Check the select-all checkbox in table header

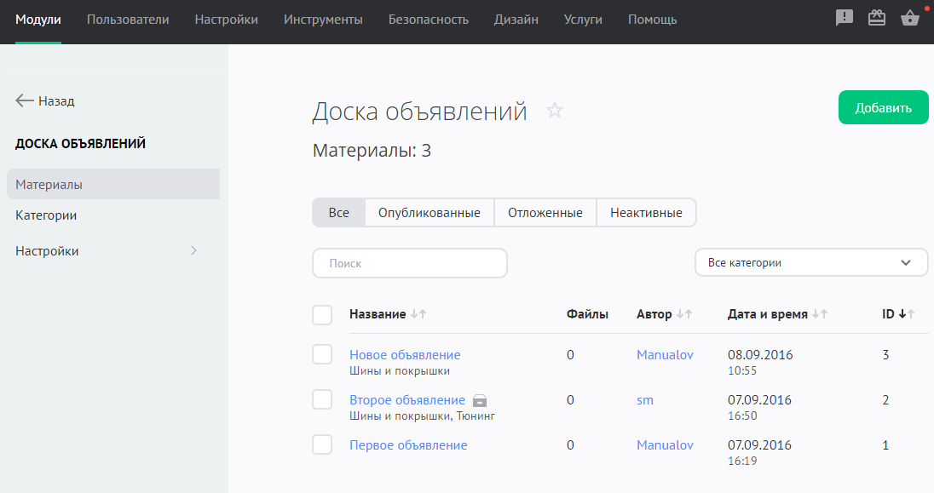coord(322,315)
